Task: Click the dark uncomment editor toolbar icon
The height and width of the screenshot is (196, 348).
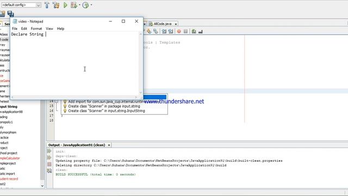Action: pyautogui.click(x=201, y=32)
